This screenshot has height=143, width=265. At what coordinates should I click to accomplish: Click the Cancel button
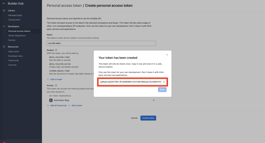point(134,118)
